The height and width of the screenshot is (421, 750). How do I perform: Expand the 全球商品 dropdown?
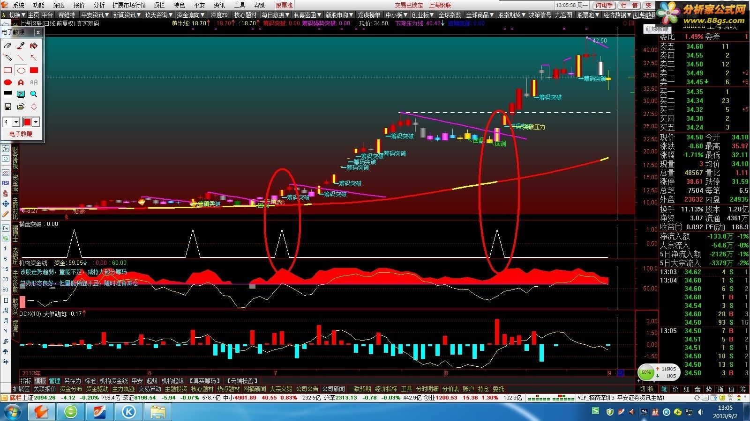point(480,15)
